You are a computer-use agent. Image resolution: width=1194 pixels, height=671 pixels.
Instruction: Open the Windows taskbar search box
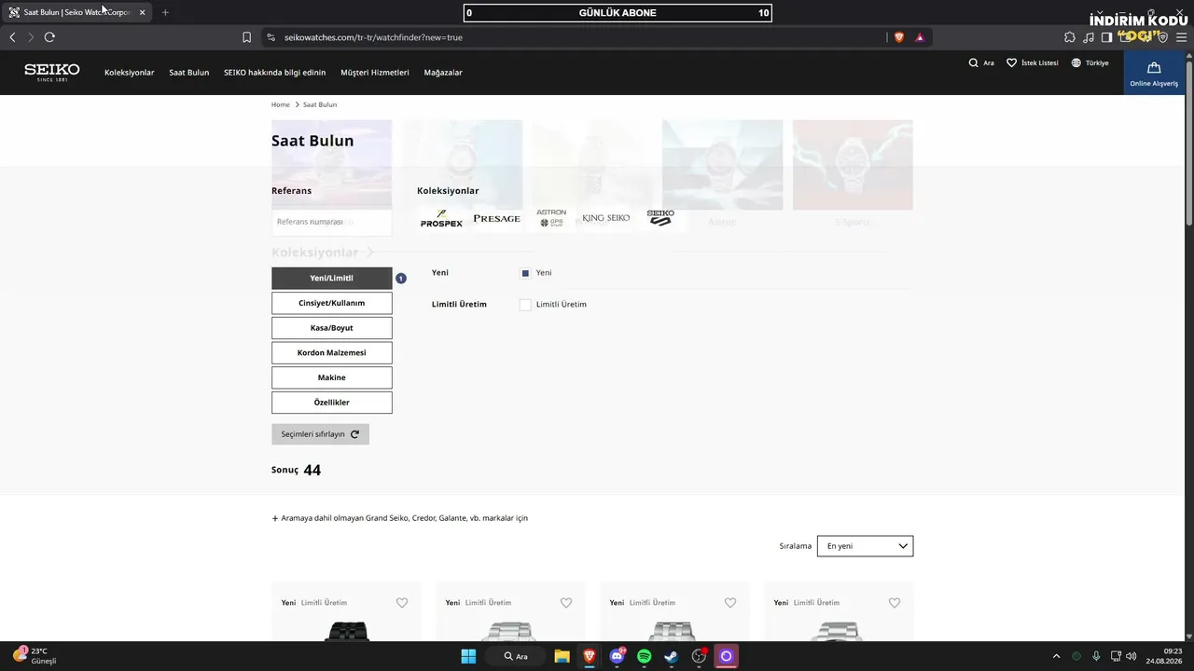[516, 656]
